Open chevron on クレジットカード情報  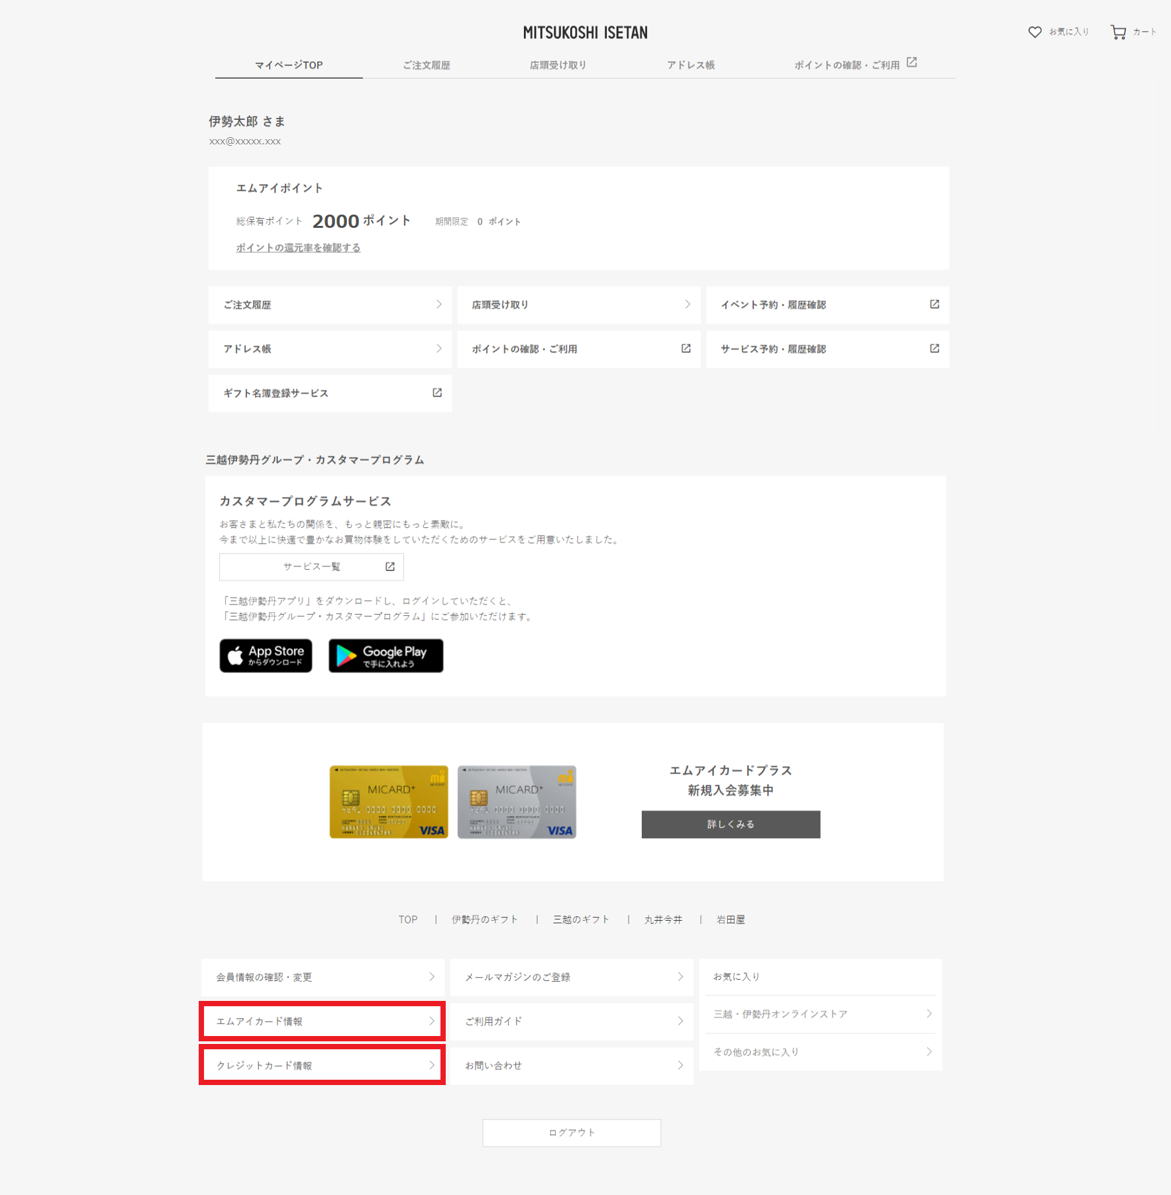(432, 1065)
